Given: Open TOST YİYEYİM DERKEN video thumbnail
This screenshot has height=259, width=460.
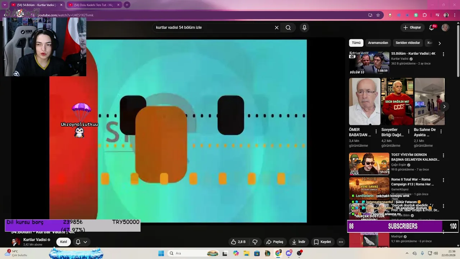Looking at the screenshot, I should click(x=369, y=164).
